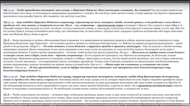
Task: Open the Рим.10:15 reference link
Action: click(20, 67)
